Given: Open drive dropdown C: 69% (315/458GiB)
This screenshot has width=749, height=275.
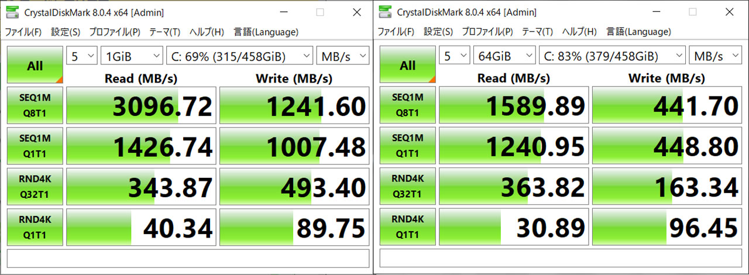Looking at the screenshot, I should pos(240,56).
